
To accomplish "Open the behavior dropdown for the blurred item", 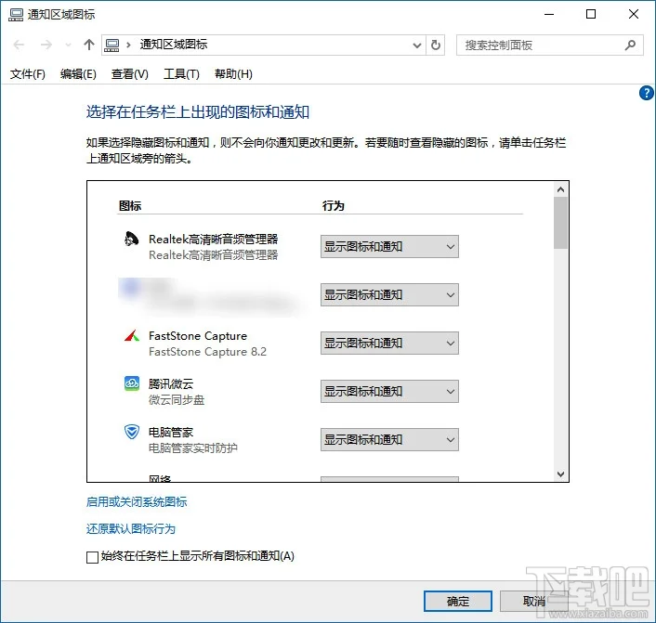I will tap(389, 294).
